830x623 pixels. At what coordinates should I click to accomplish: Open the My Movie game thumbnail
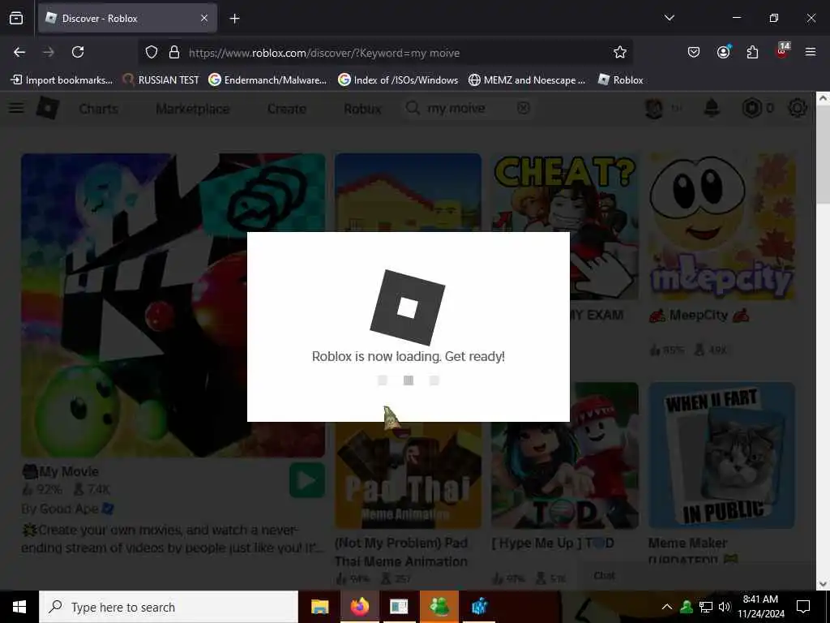pos(173,306)
